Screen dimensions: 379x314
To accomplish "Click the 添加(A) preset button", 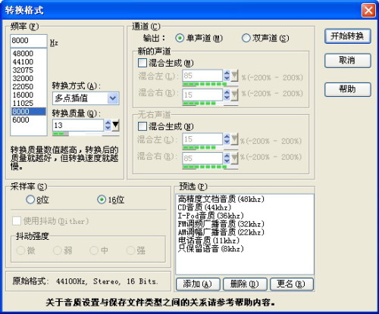I will coord(198,284).
